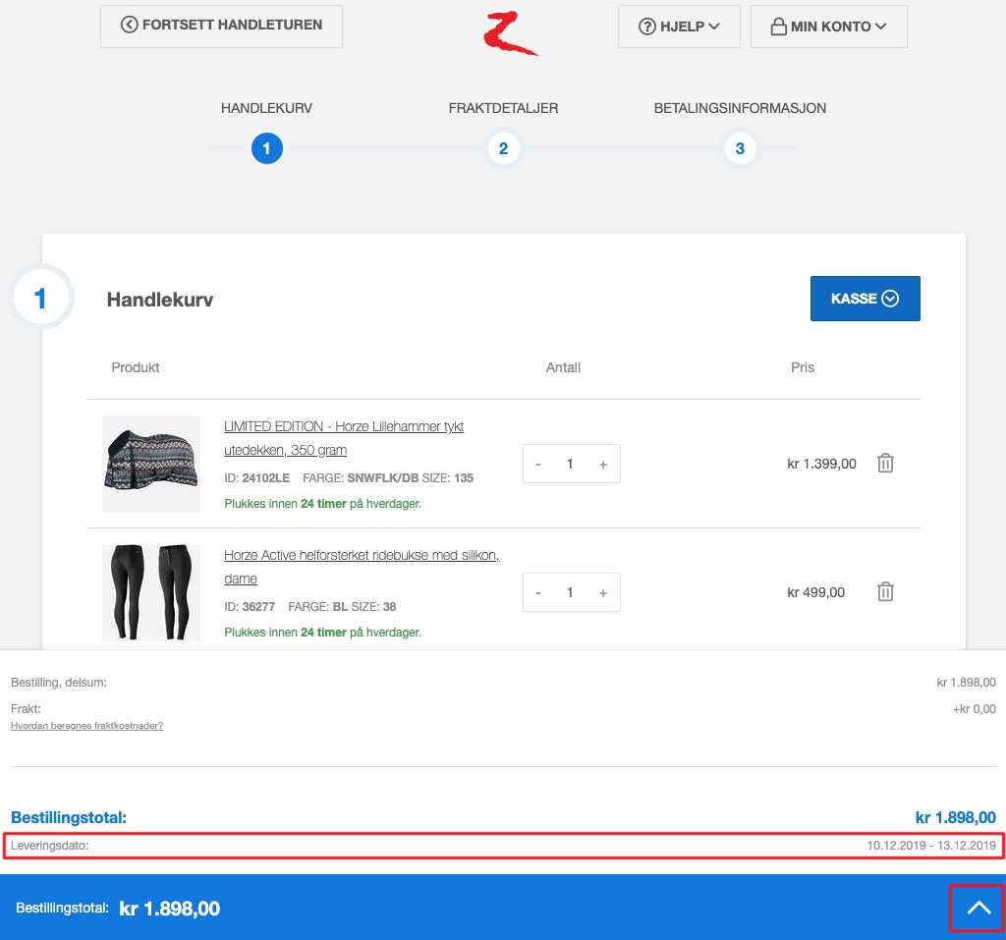Click the shipping cost '+kr 0,00'
This screenshot has height=940, width=1006.
974,709
